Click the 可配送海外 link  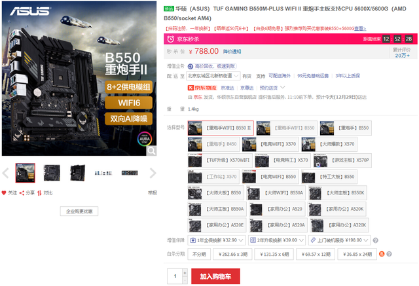tap(280, 76)
